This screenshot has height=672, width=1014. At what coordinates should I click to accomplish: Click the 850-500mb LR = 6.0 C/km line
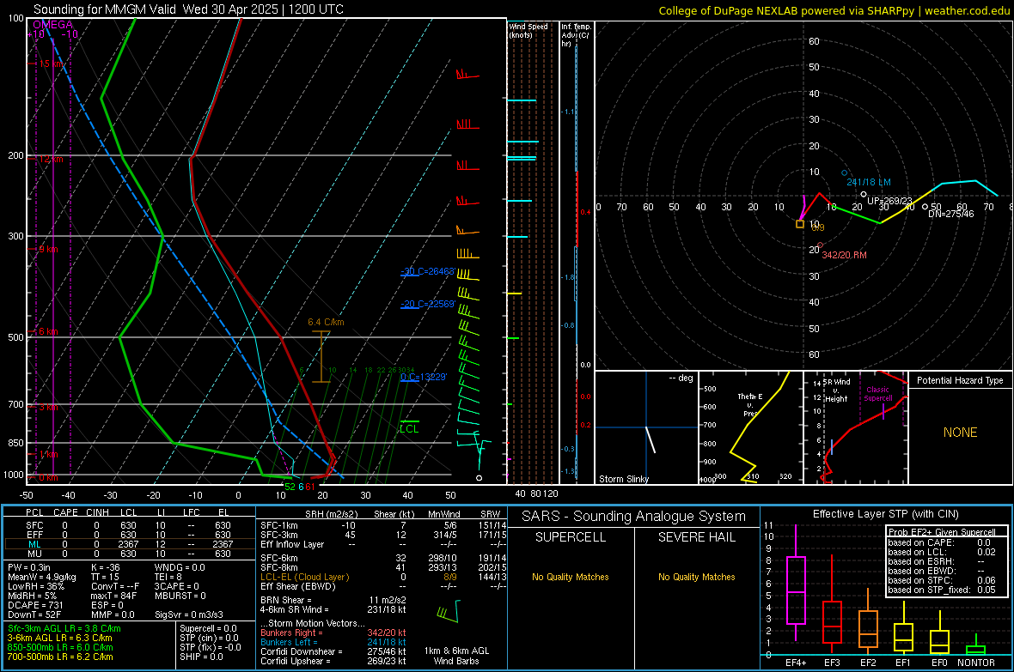coord(60,647)
